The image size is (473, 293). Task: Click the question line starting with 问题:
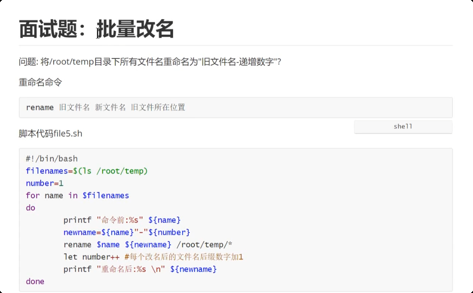tap(150, 62)
